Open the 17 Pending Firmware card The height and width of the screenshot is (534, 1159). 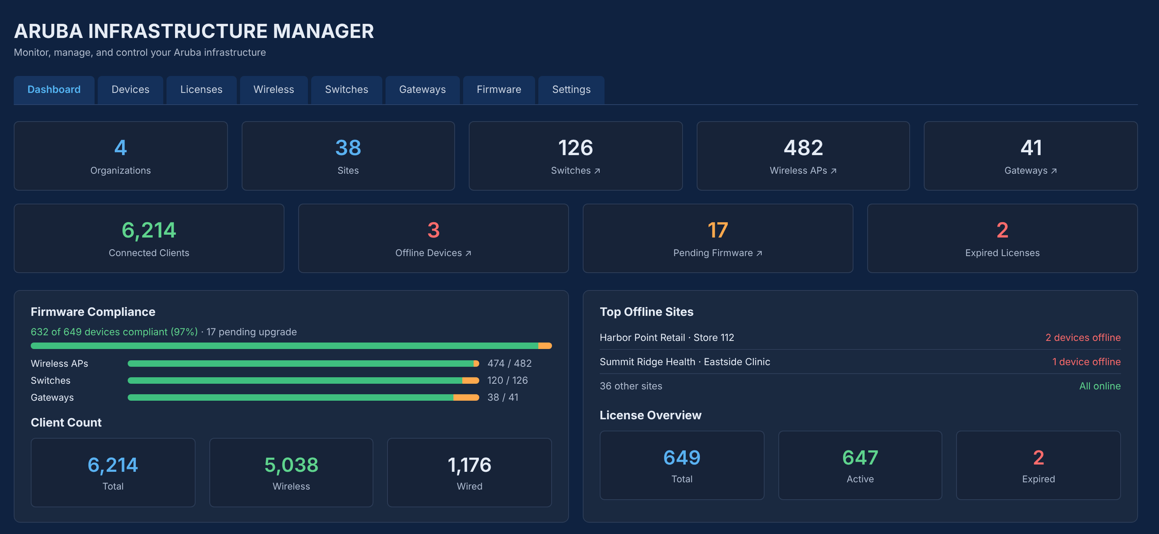coord(718,239)
